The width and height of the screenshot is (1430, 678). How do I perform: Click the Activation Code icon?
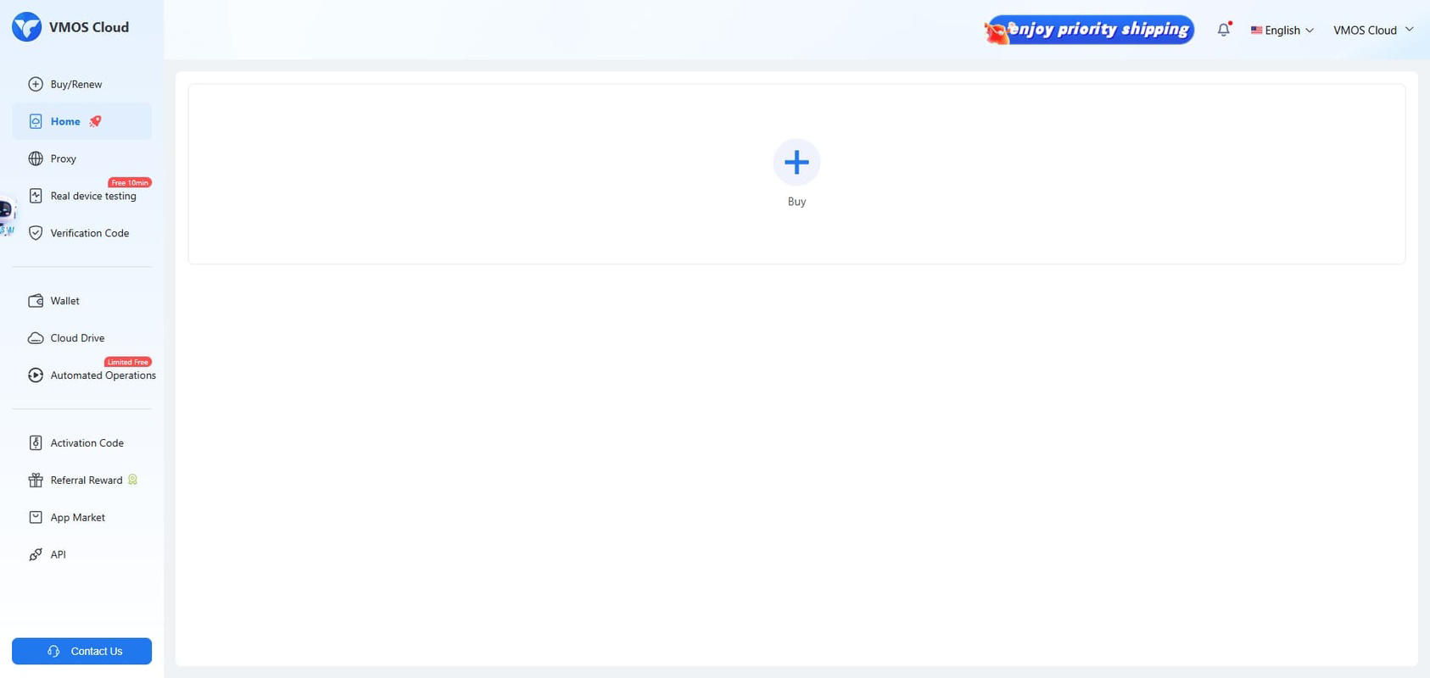click(x=36, y=443)
